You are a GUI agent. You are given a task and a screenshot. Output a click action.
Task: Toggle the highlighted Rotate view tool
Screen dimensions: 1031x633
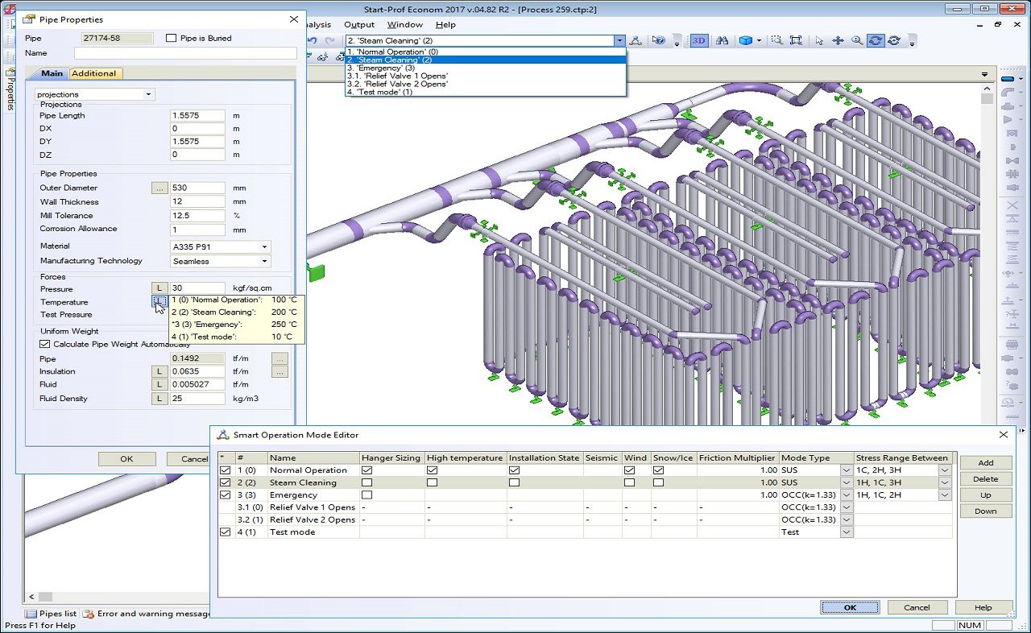click(876, 40)
